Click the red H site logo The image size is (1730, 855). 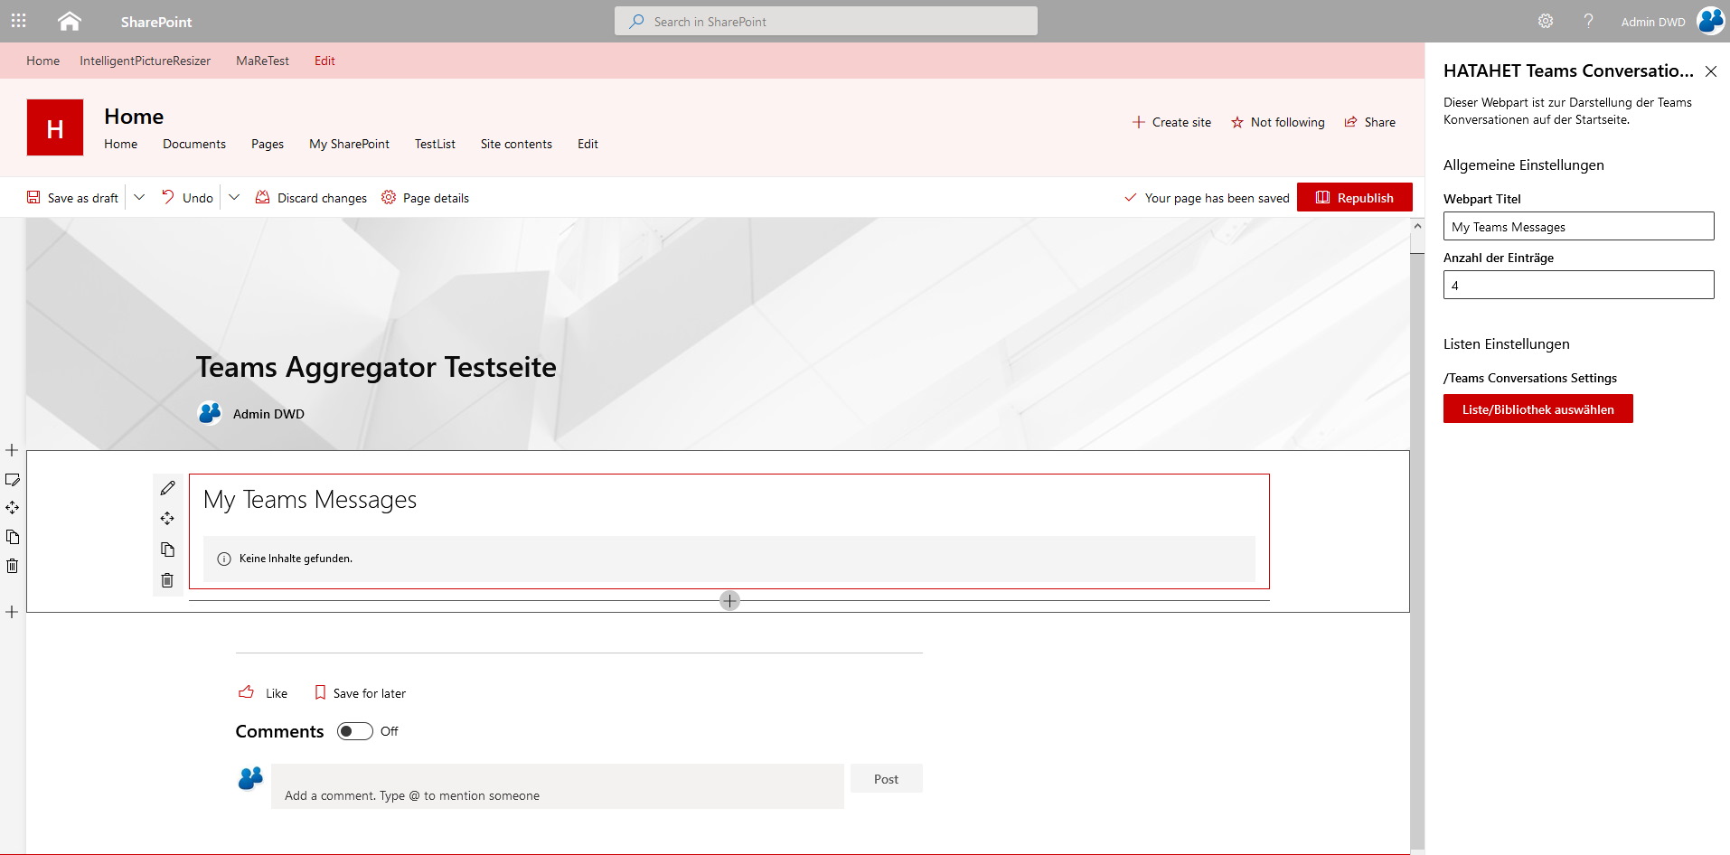point(55,127)
